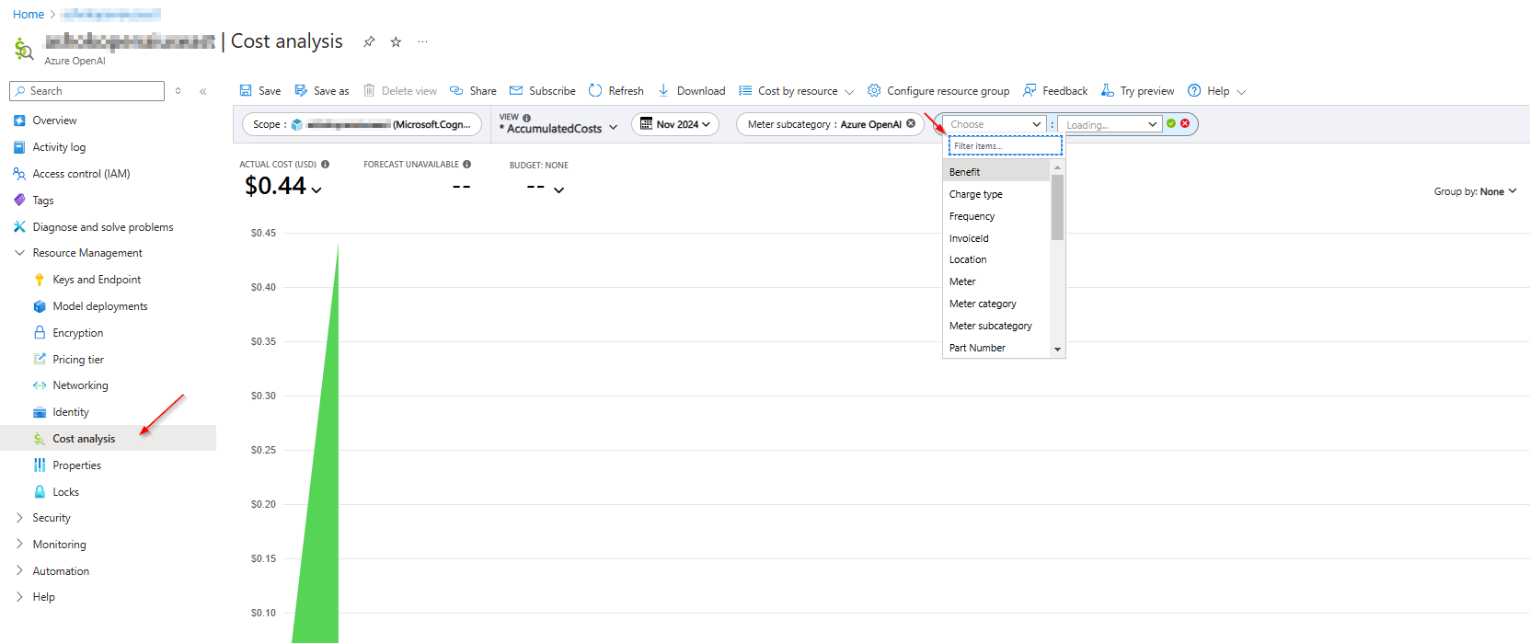Expand the actual cost $0.44 chevron
This screenshot has height=643, width=1530.
click(316, 190)
